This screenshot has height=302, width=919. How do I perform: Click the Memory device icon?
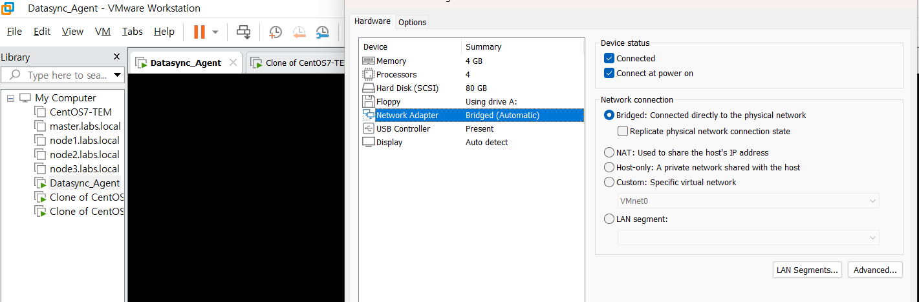[x=369, y=61]
